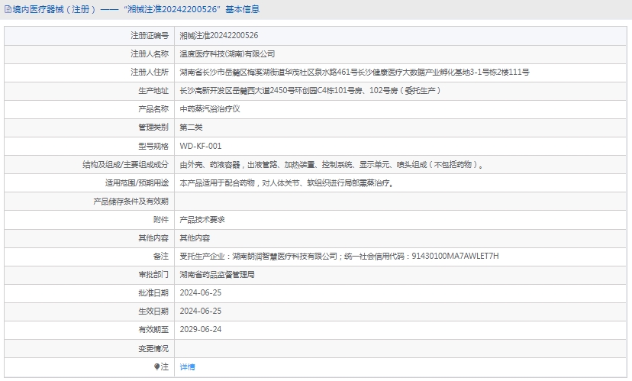Select product name 中药蒸汽浴治疗仪

coord(210,109)
